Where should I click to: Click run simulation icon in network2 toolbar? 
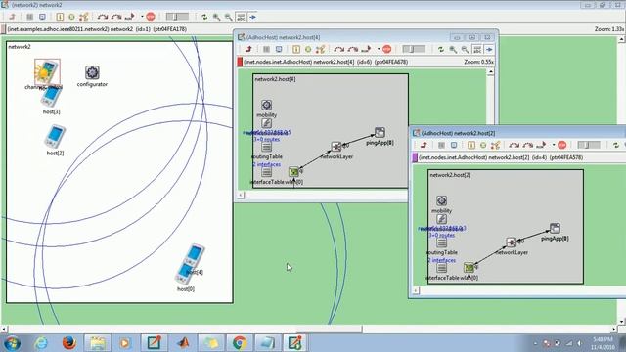pos(103,17)
